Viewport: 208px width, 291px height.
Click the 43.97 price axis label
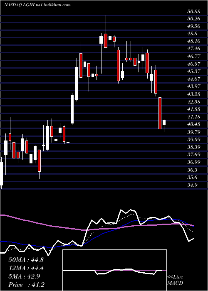pyautogui.click(x=193, y=86)
